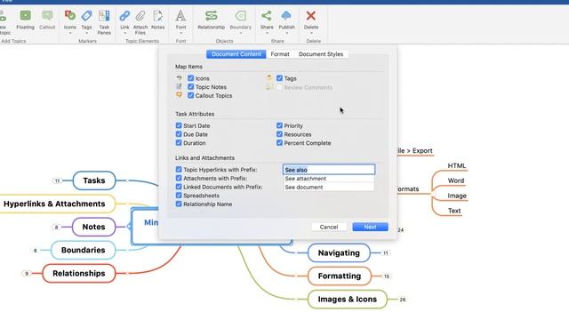Expand the Link dropdown arrow
Screen dimensions: 569x320
(x=124, y=34)
